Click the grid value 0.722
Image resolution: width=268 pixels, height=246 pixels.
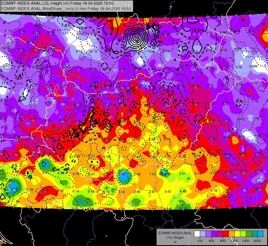click(x=63, y=103)
